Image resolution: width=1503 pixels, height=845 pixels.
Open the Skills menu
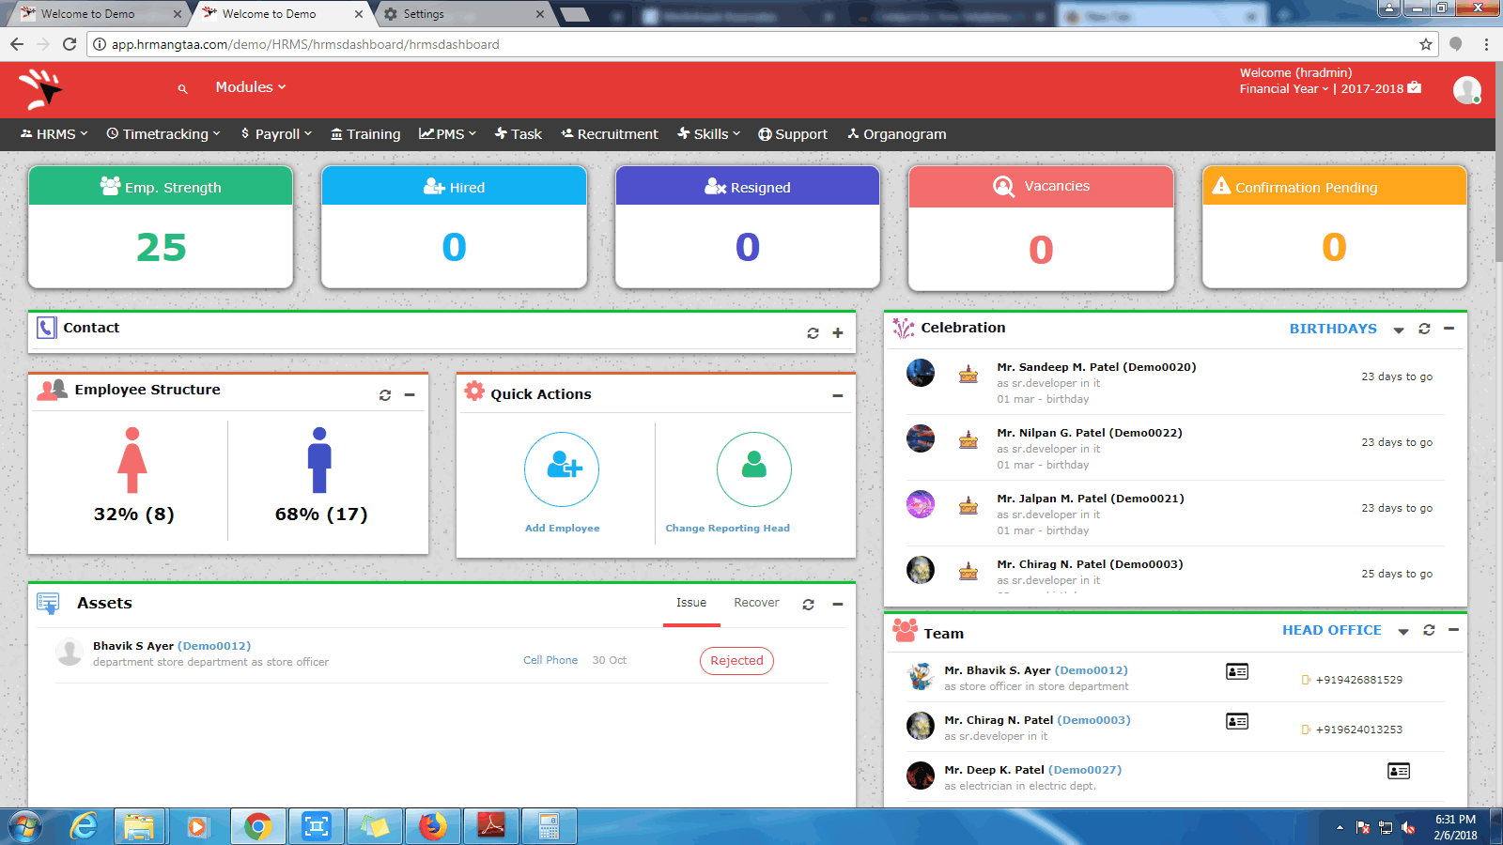[709, 134]
